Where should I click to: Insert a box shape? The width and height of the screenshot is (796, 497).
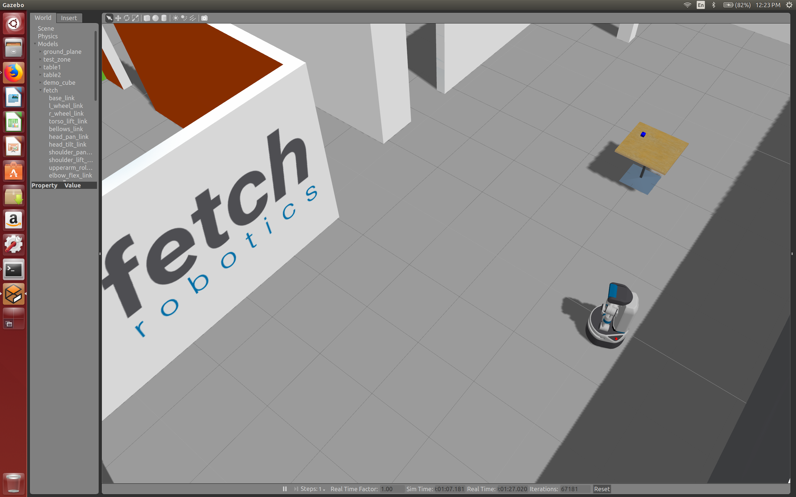point(147,18)
